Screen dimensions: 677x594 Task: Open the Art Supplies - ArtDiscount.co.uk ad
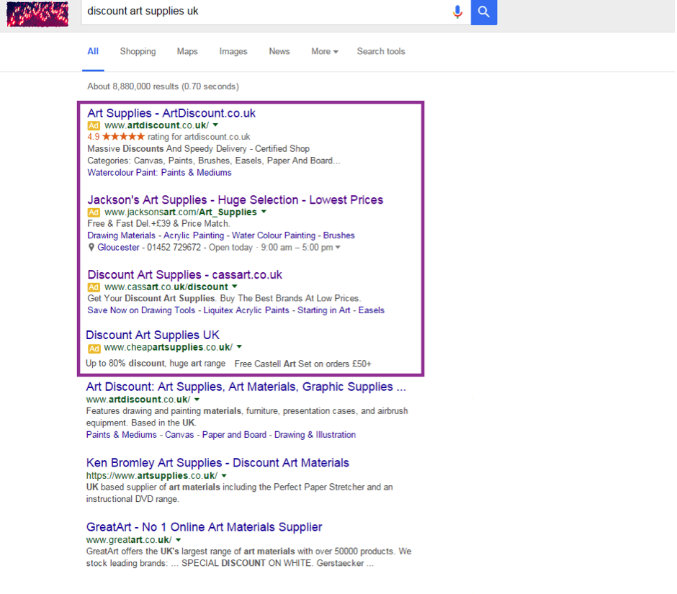[x=171, y=113]
